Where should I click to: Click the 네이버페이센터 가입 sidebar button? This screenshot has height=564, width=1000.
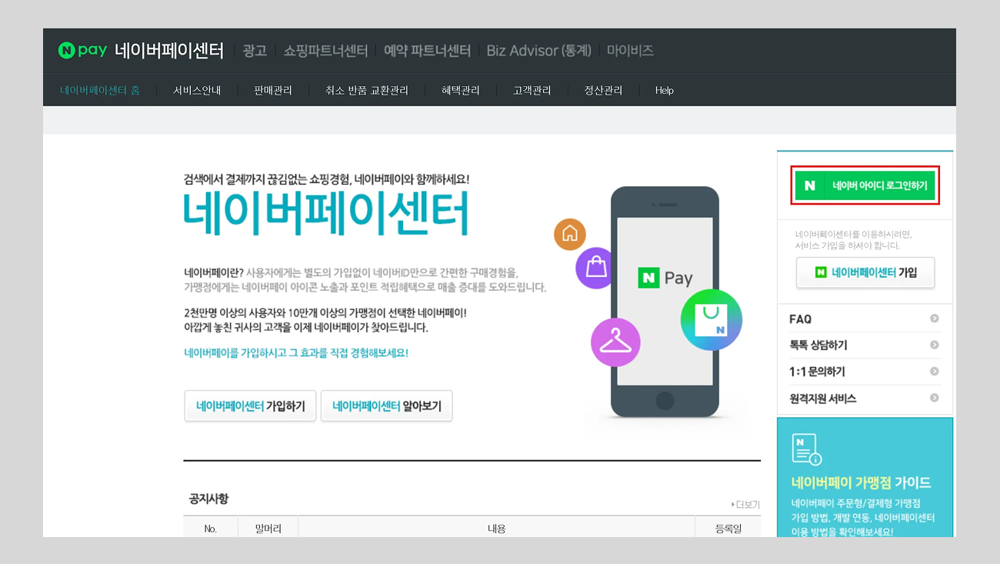[865, 272]
